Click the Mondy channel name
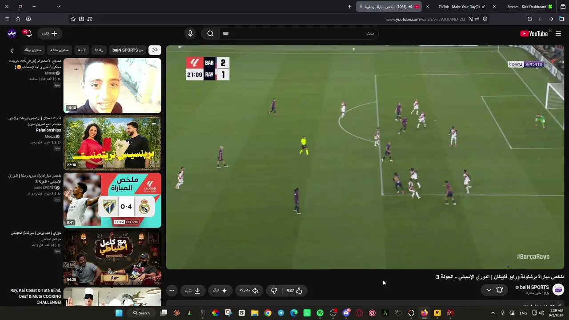569x320 pixels. [50, 73]
